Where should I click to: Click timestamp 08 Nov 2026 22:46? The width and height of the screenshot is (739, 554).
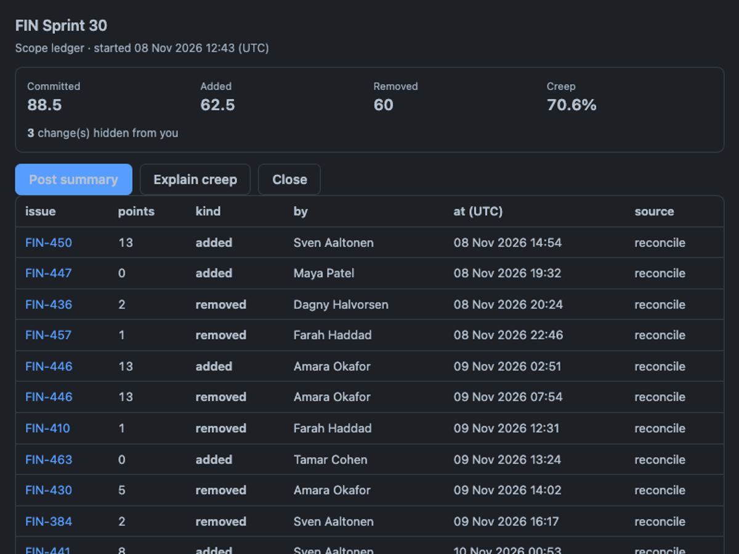pyautogui.click(x=509, y=335)
